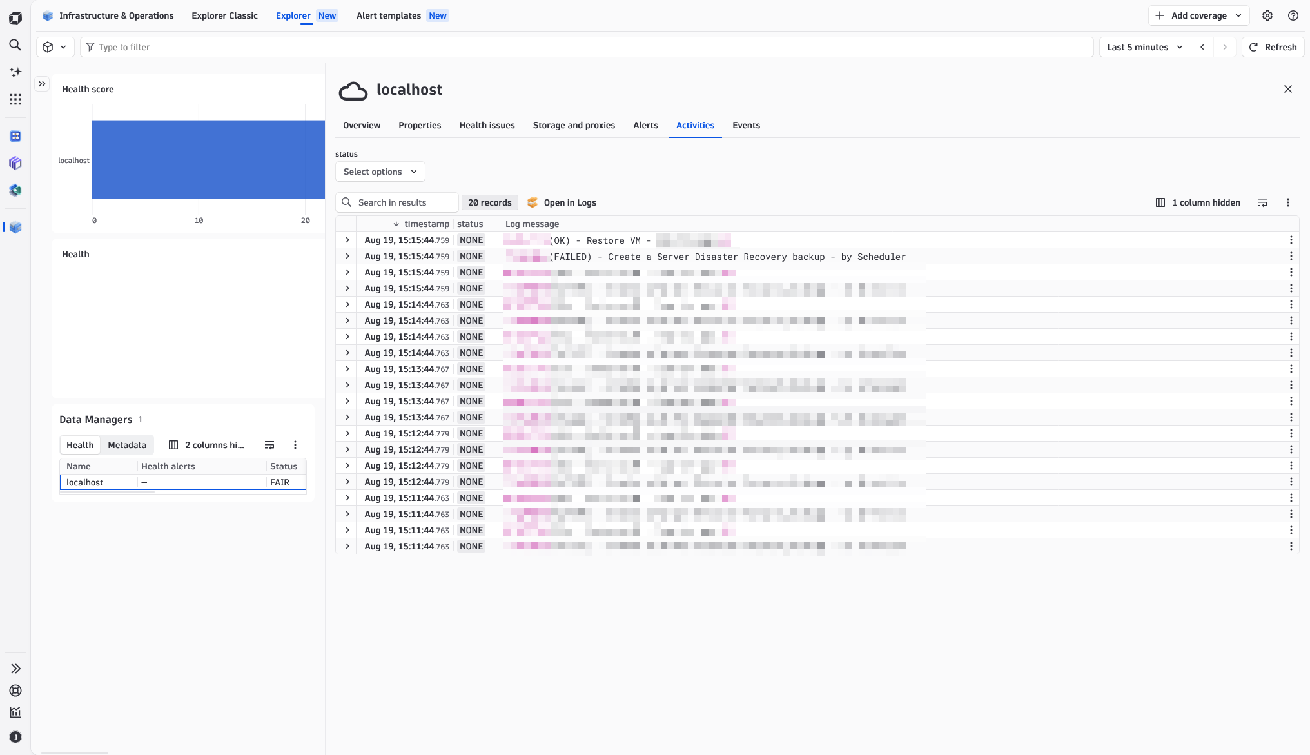Go to previous timeframe arrow
The height and width of the screenshot is (755, 1310).
tap(1202, 47)
